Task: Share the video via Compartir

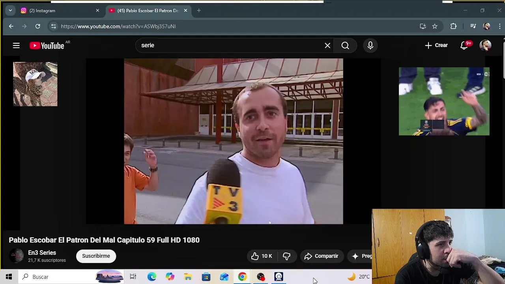Action: point(322,256)
